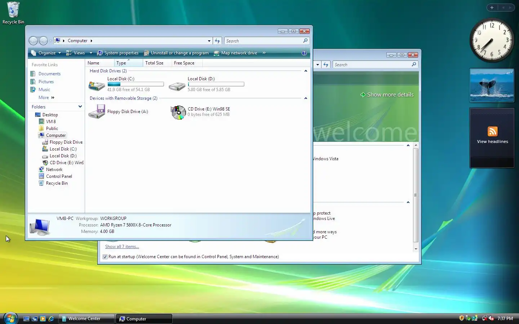
Task: Click Show more details in Welcome Center
Action: click(387, 95)
